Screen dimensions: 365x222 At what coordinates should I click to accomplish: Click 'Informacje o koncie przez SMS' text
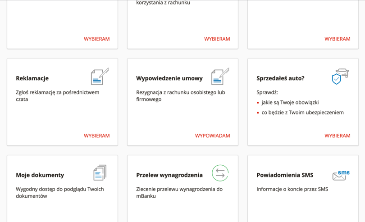(292, 189)
